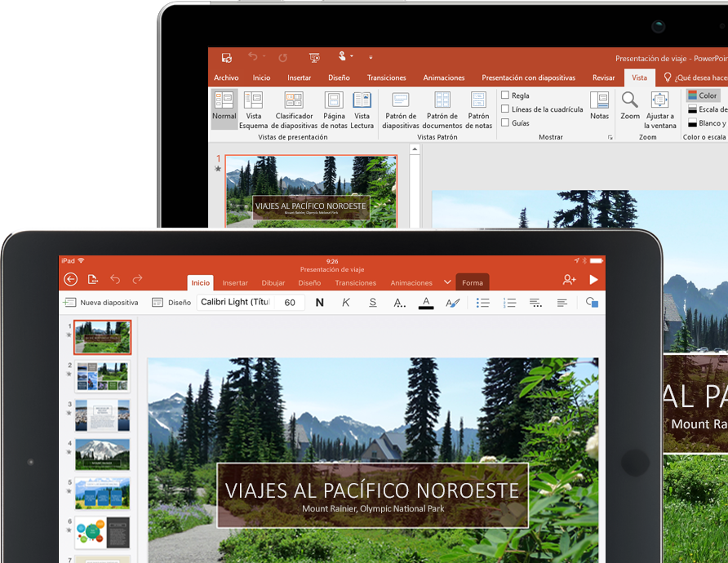Screen dimensions: 728x563
Task: Open the font color swatch
Action: tap(426, 302)
